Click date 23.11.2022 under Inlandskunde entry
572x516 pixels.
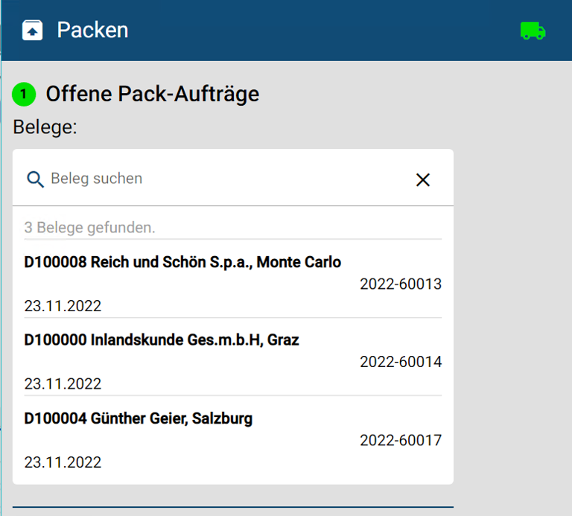tap(63, 384)
